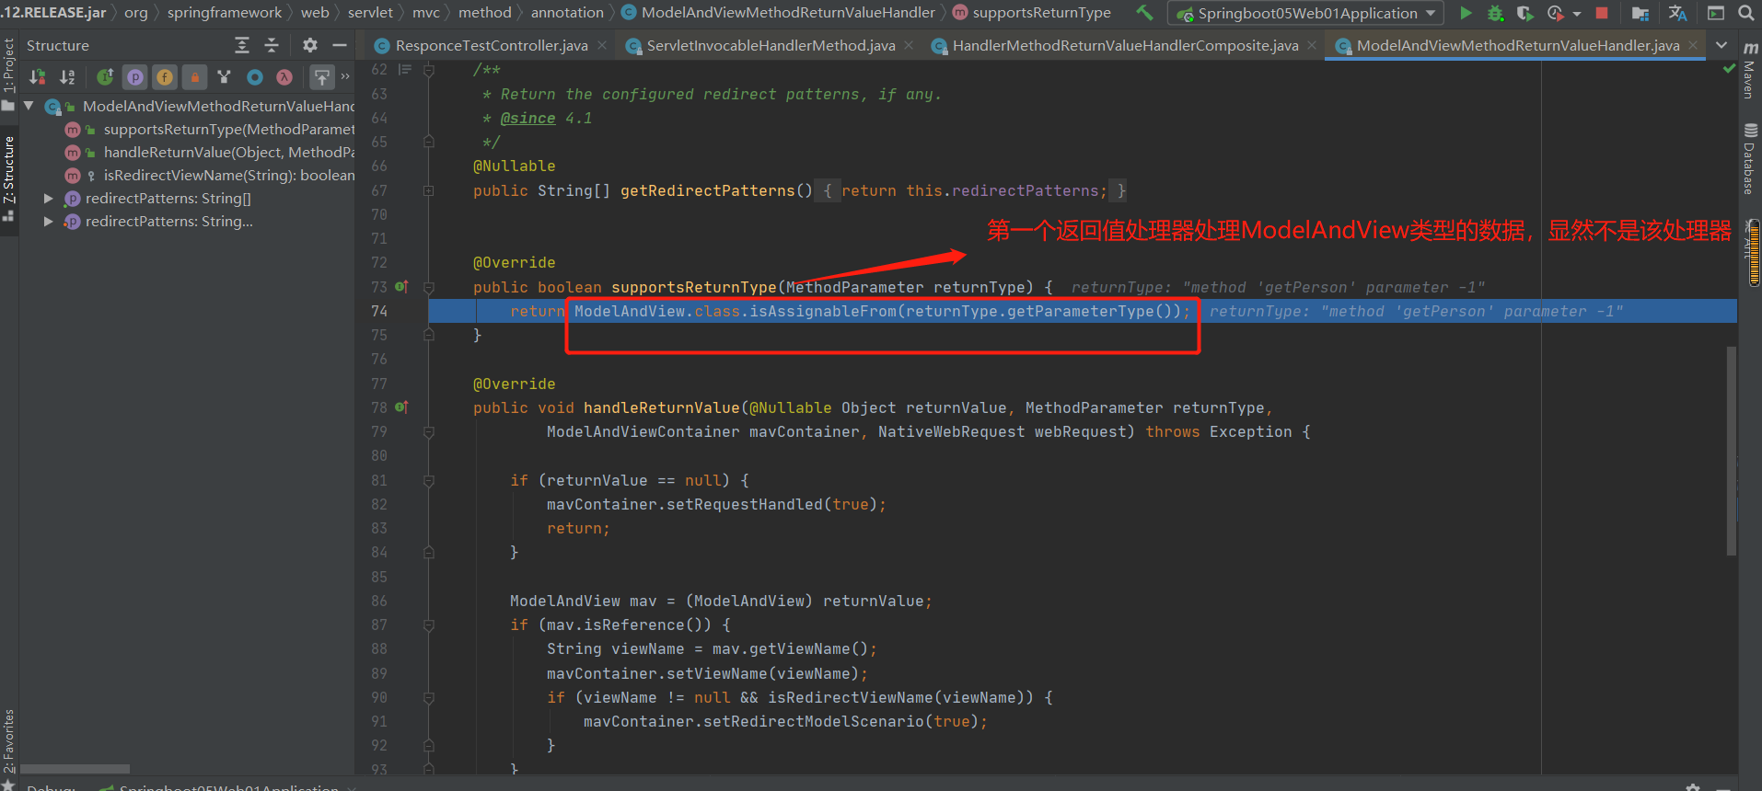This screenshot has width=1762, height=791.
Task: Open Project Structure folder icon in toolbar
Action: coord(1640,13)
